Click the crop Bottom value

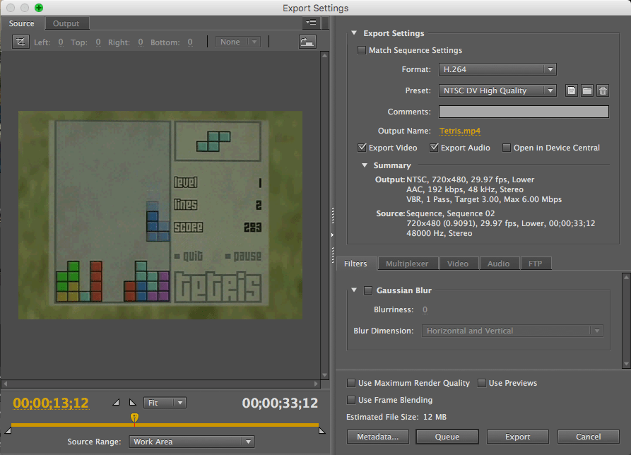click(190, 42)
